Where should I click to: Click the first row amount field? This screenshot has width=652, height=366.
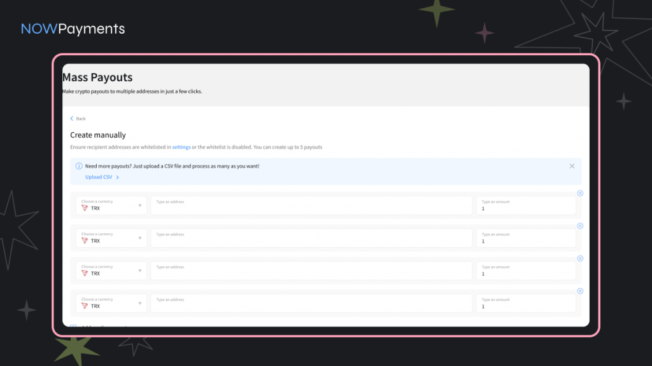tap(526, 206)
